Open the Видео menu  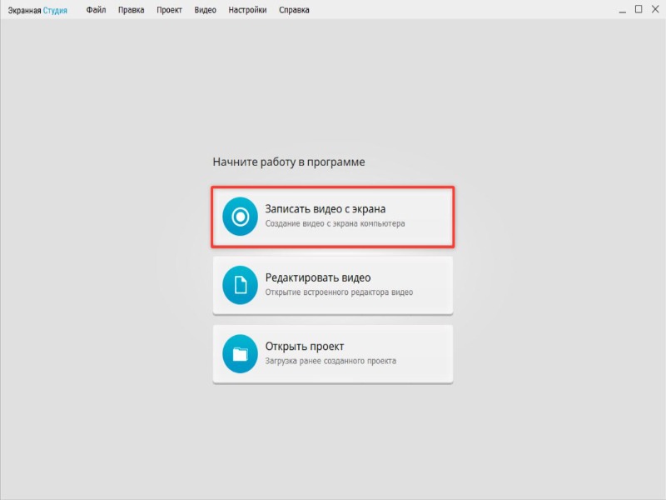pos(206,10)
